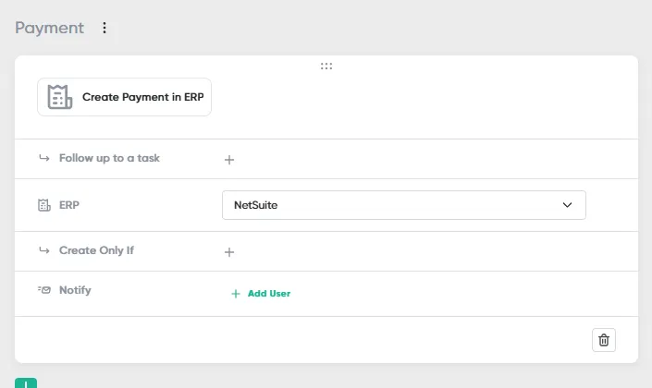Screen dimensions: 652x388
Task: Click the Notify label text
Action: [x=75, y=290]
